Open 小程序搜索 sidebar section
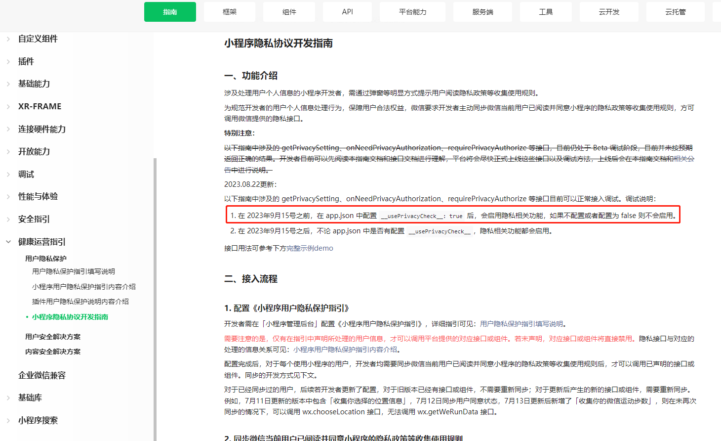721x441 pixels. pos(38,420)
